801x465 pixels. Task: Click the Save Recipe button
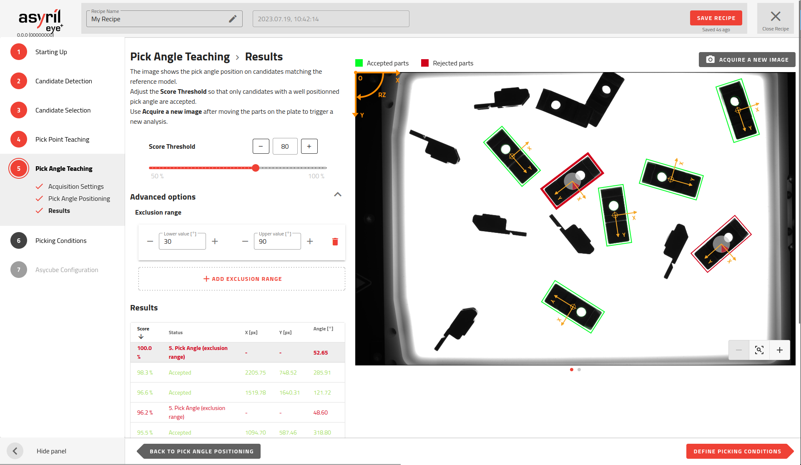coord(716,18)
